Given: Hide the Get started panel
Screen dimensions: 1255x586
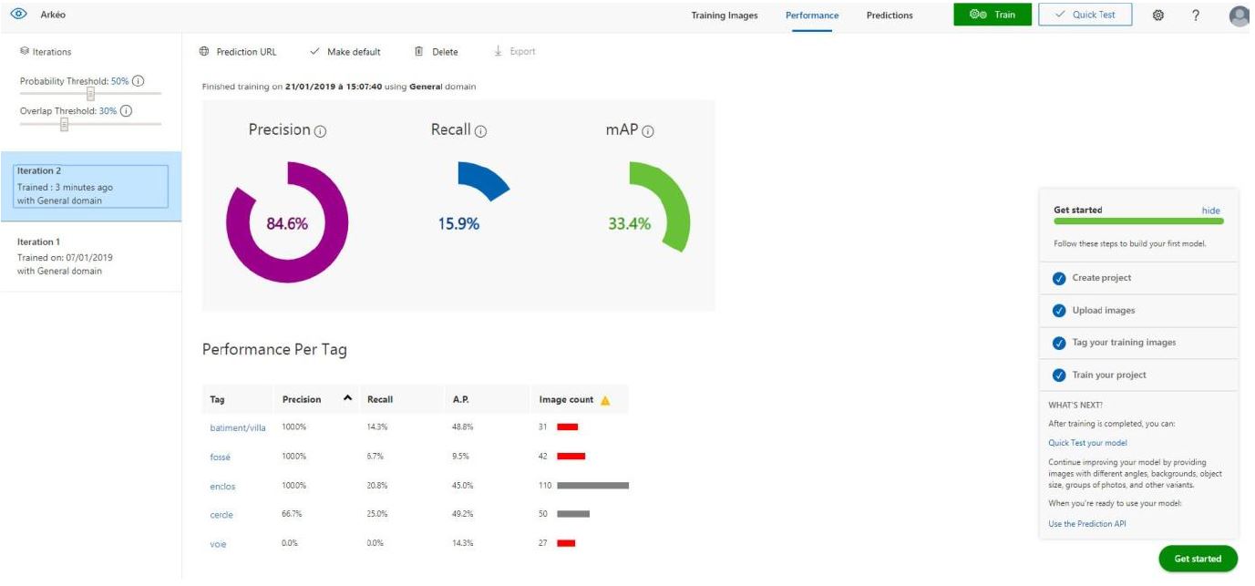Looking at the screenshot, I should pyautogui.click(x=1210, y=211).
